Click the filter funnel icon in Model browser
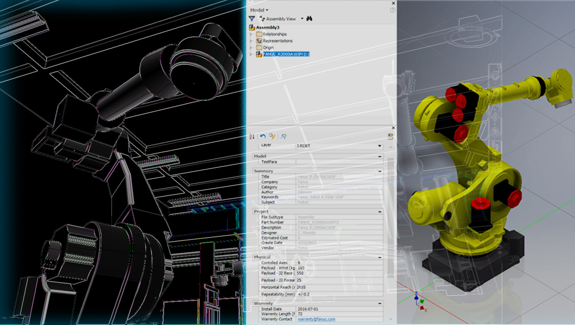 tap(252, 18)
